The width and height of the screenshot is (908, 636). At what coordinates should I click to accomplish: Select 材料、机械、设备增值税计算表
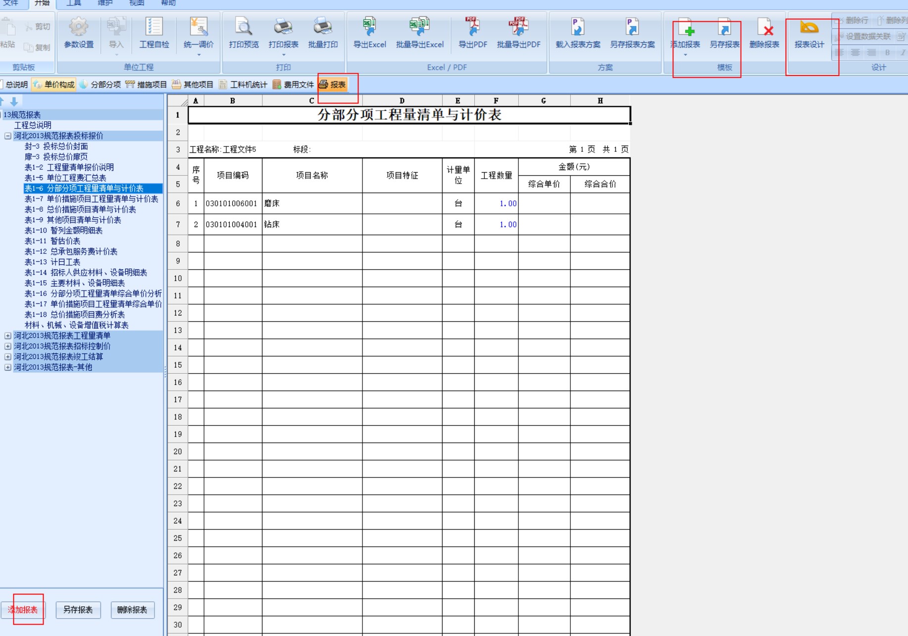77,325
